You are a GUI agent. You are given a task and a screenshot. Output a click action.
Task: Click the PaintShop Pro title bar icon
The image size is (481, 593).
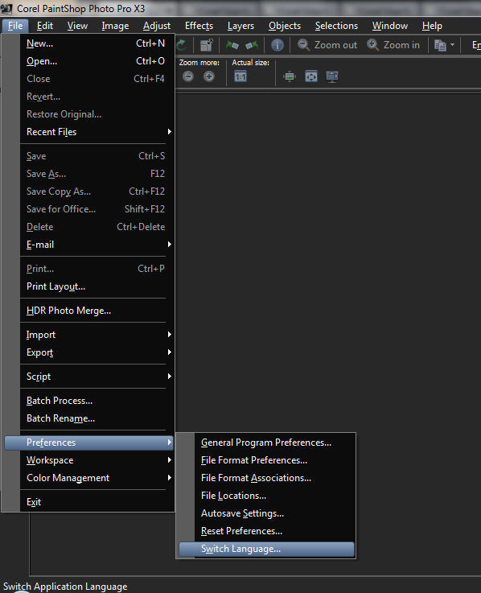pos(6,8)
